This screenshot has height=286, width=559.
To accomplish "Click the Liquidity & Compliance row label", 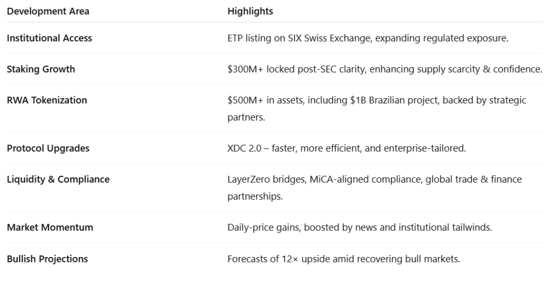I will [x=58, y=180].
